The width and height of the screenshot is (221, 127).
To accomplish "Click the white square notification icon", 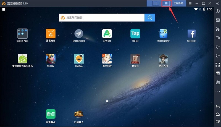I will 4,9.
